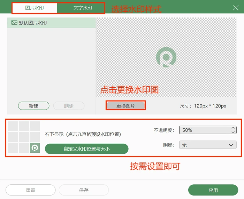Click the watermark logo in preview area
Image resolution: width=244 pixels, height=199 pixels.
click(x=166, y=57)
